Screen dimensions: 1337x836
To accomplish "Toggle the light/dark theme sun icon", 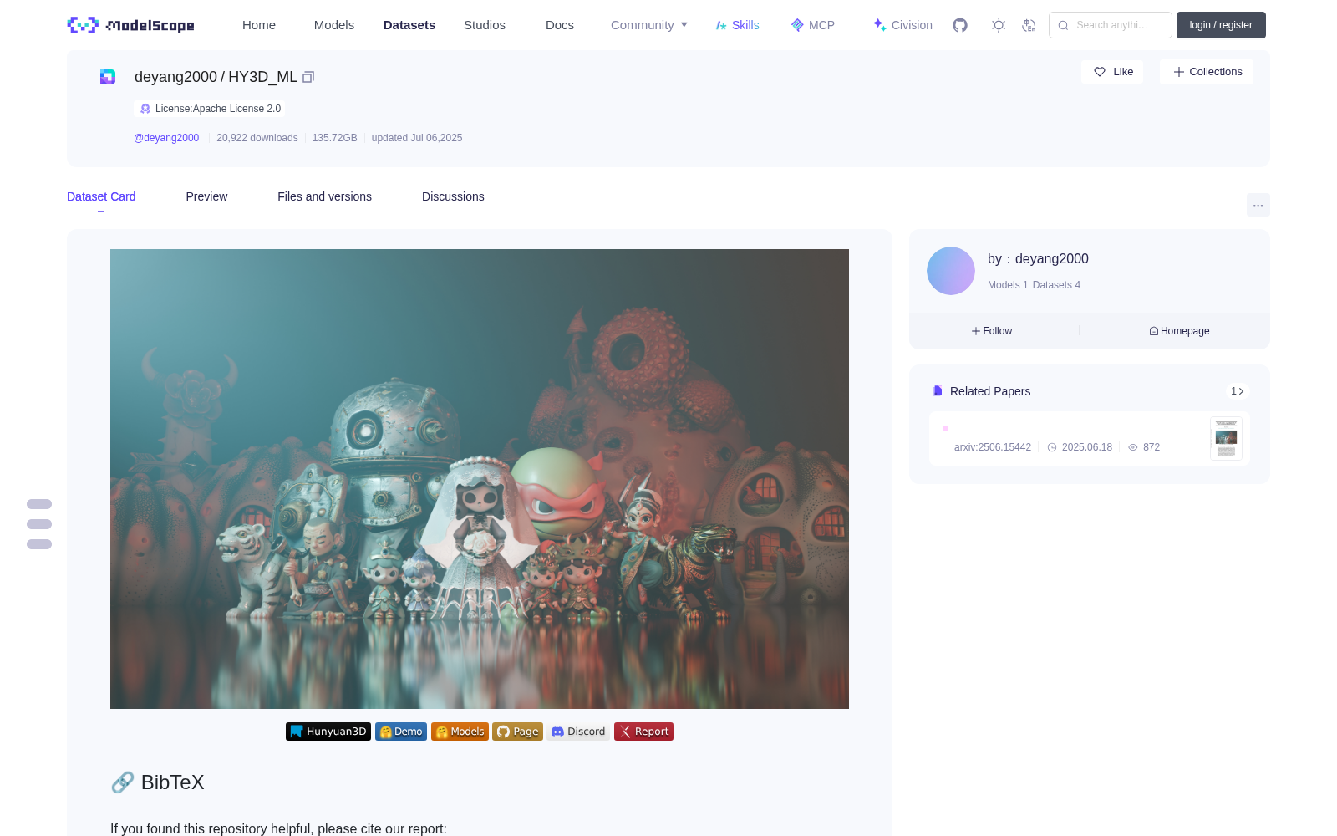I will click(999, 25).
